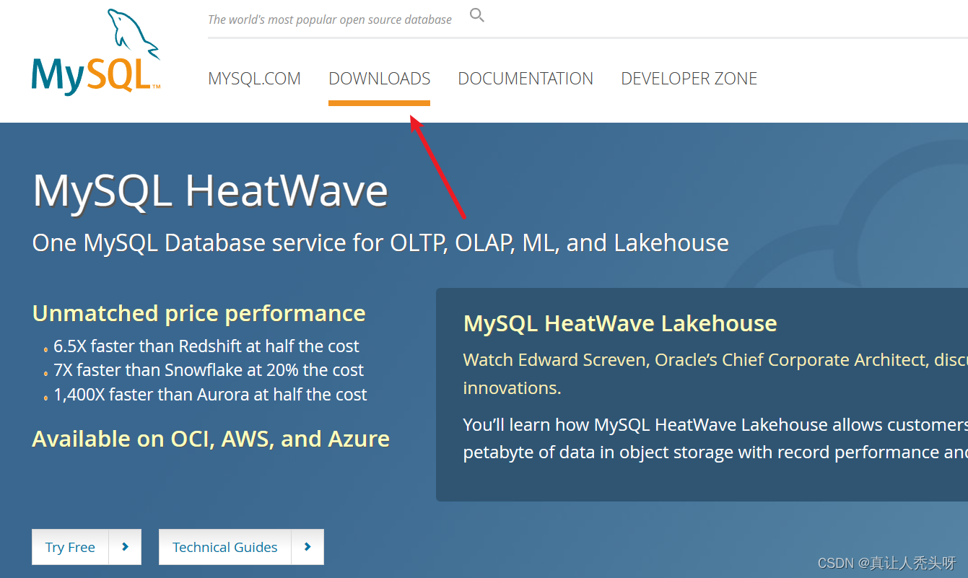Click the MySQL dolphin logo
The height and width of the screenshot is (578, 968).
click(x=96, y=51)
